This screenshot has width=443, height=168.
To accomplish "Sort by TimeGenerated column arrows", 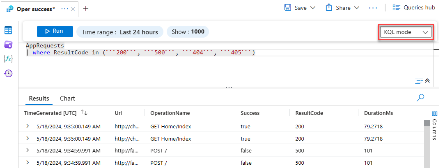I will pos(84,113).
